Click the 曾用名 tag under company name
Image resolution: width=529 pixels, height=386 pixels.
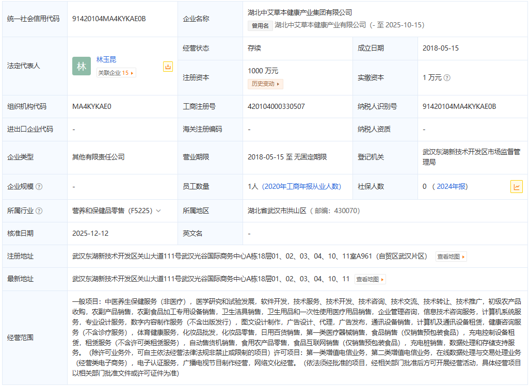[x=260, y=25]
